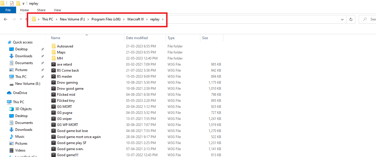Open the Share ribbon tab
Image resolution: width=376 pixels, height=157 pixels.
(x=41, y=10)
